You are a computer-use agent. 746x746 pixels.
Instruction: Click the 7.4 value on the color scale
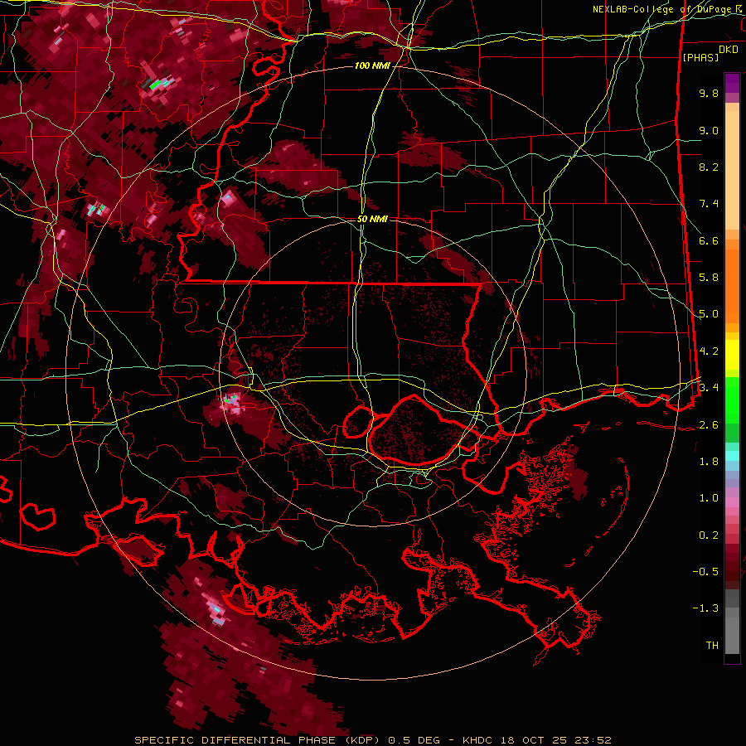[x=709, y=204]
